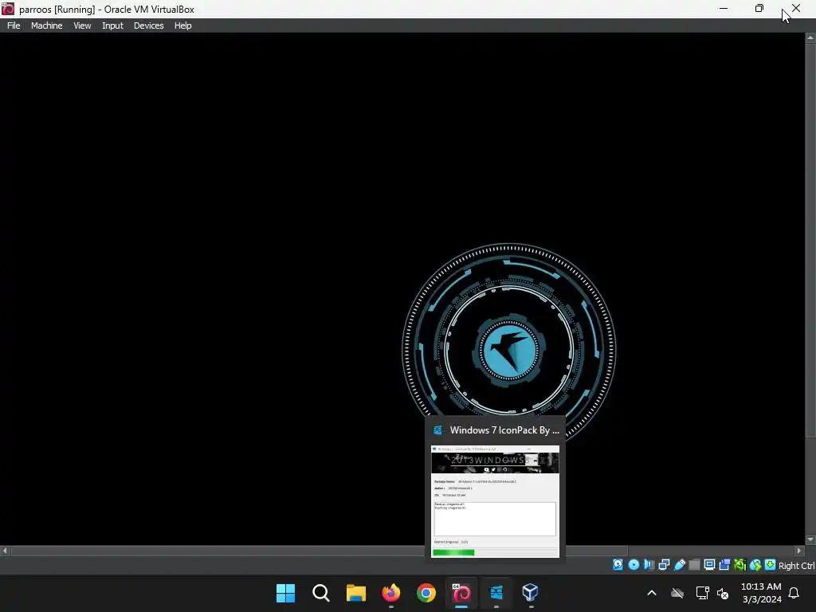Click the parroos VM taskbar icon
Screen dimensions: 816x612
pos(461,593)
